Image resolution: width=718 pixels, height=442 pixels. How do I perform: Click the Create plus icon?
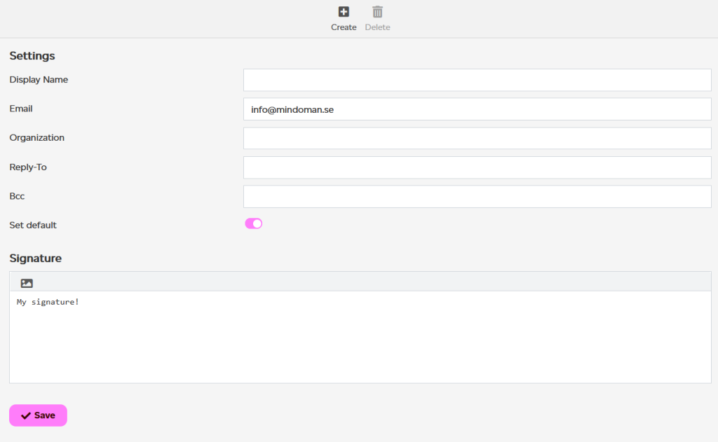click(x=344, y=12)
